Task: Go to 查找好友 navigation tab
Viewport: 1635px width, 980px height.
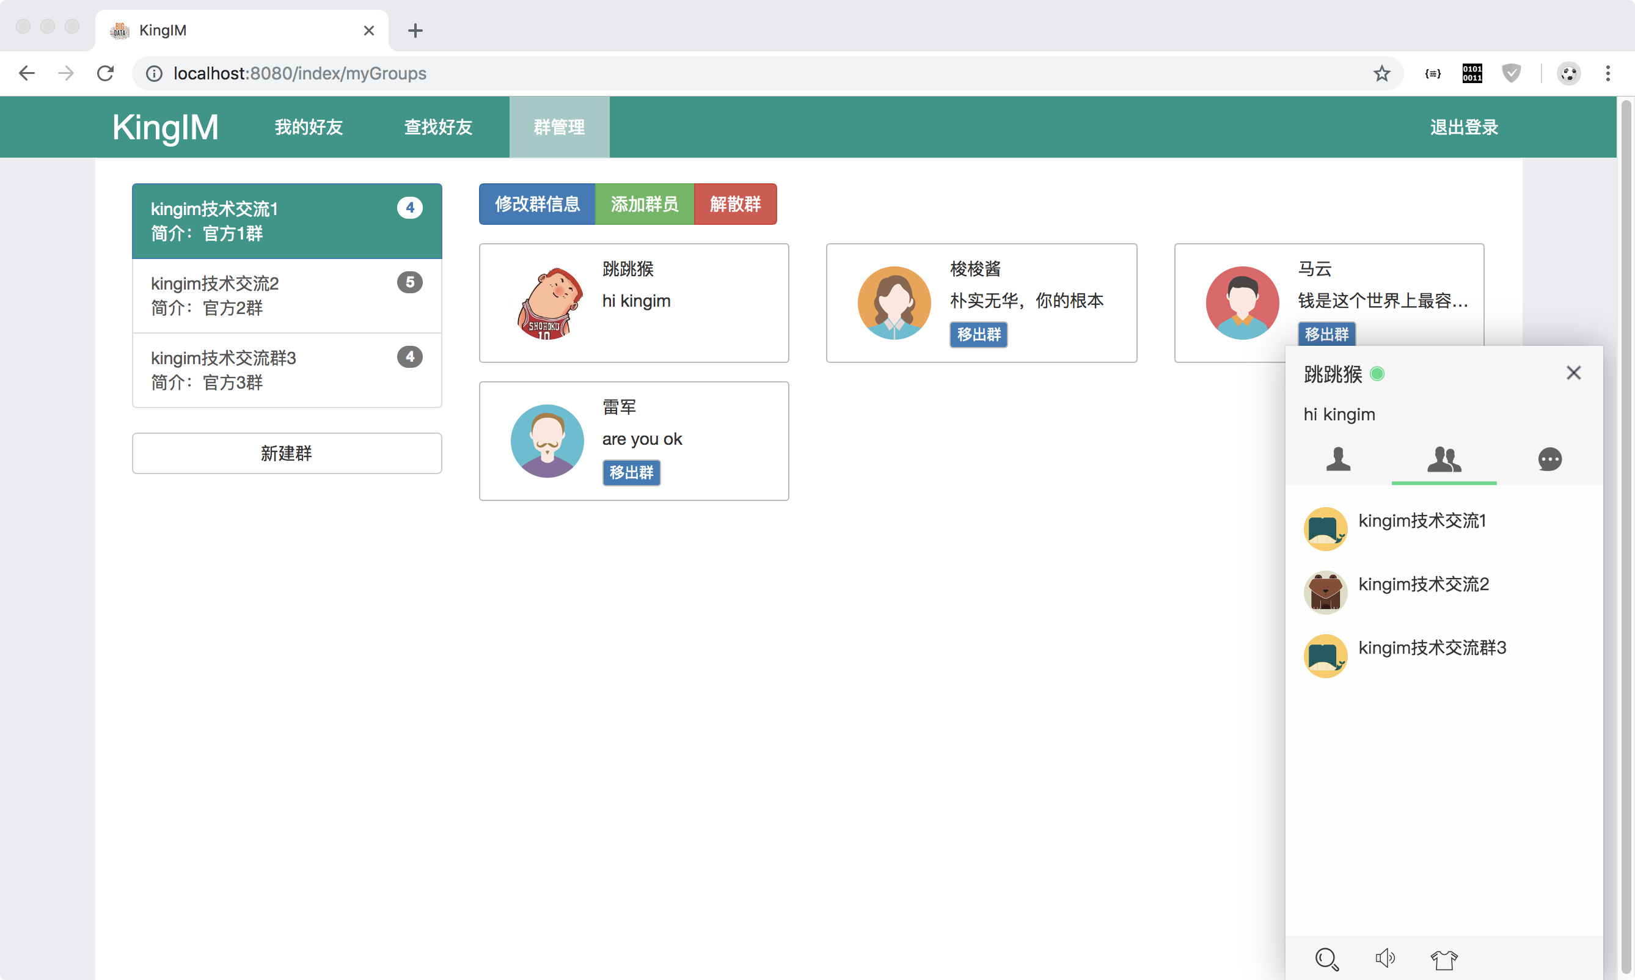Action: (438, 127)
